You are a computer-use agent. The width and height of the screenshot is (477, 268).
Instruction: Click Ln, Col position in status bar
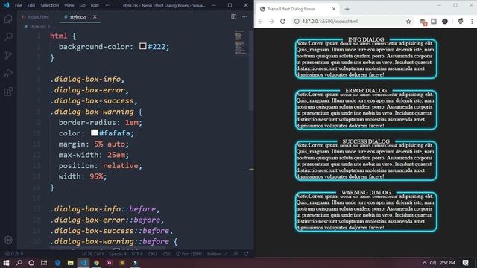[x=94, y=254]
